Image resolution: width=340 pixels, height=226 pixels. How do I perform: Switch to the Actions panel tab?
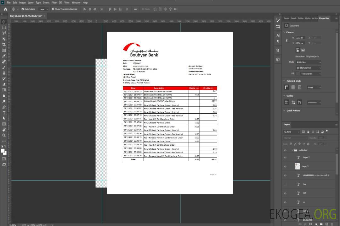pyautogui.click(x=315, y=19)
